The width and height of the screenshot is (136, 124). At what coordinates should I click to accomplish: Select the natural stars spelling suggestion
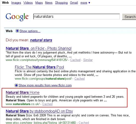click(41, 40)
